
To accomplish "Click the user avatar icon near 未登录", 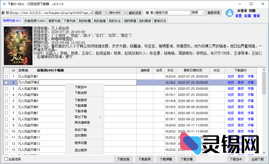I will [x=229, y=13].
